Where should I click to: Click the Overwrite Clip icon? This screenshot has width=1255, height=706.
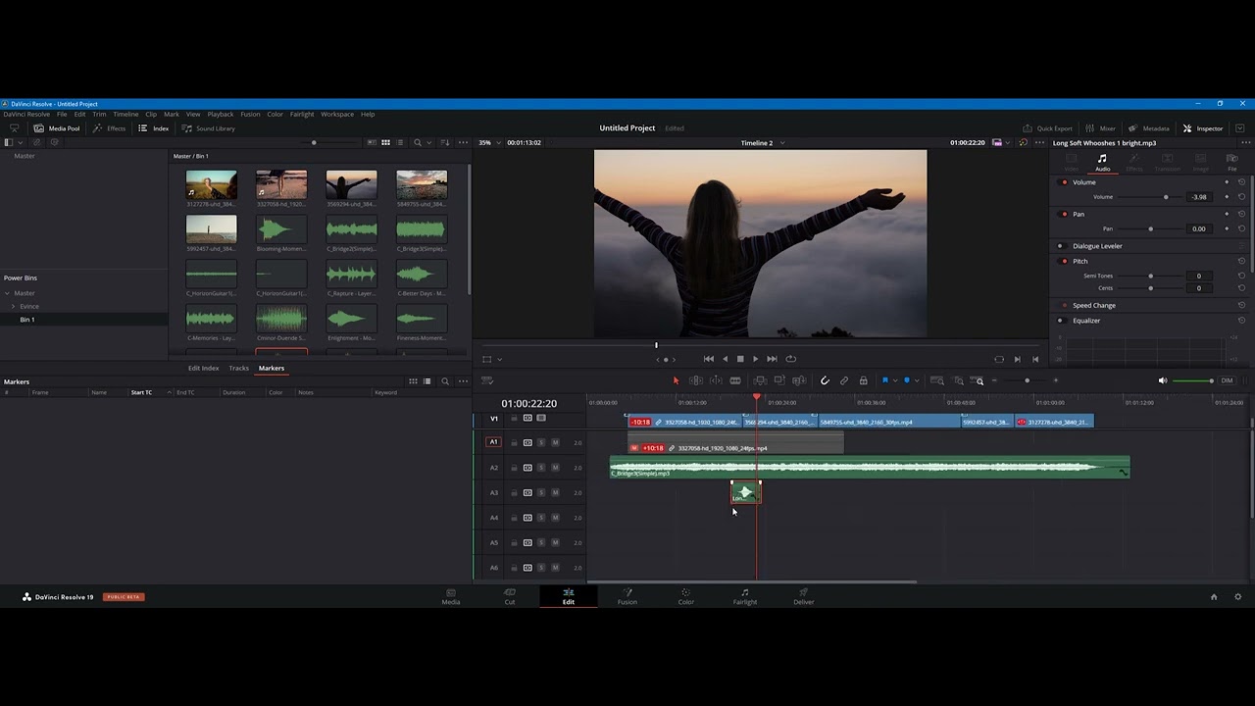(779, 380)
